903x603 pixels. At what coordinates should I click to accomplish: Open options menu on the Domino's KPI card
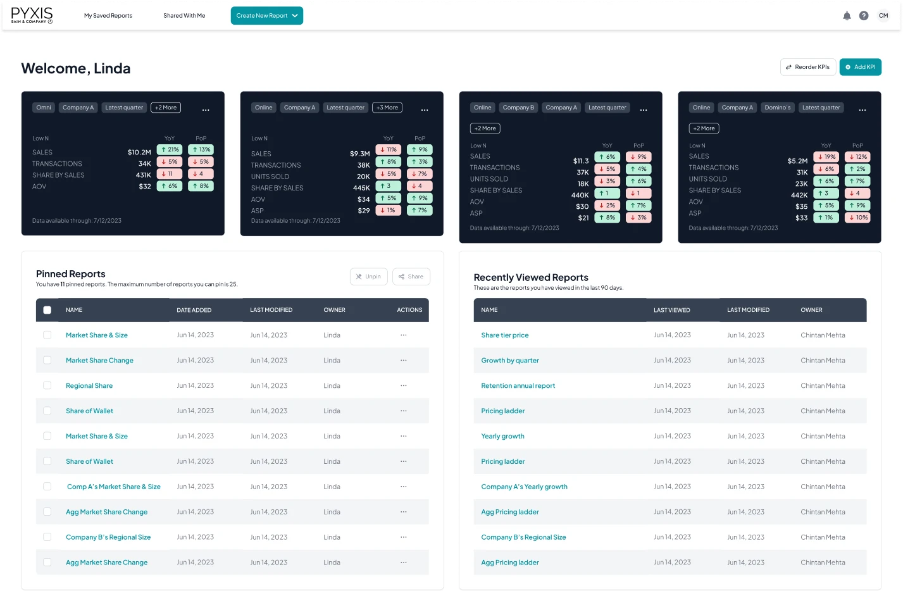point(862,109)
